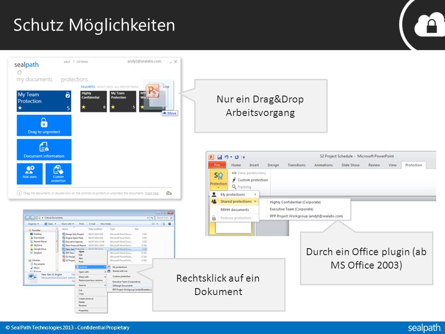Switch to the Home ribbon tab
Image resolution: width=445 pixels, height=334 pixels.
[236, 165]
